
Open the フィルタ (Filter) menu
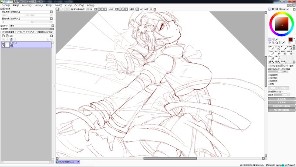point(58,6)
